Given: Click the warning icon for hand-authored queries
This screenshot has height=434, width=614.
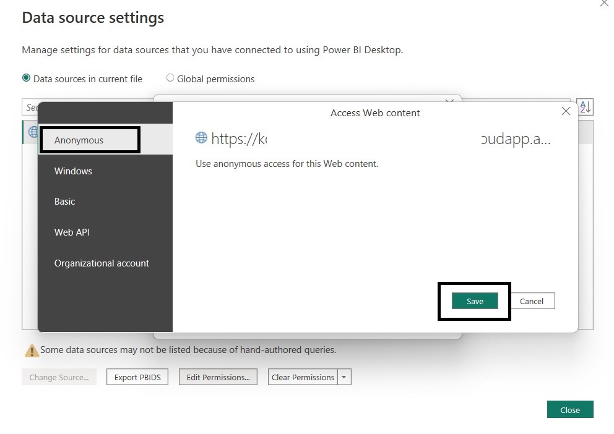Looking at the screenshot, I should click(31, 351).
